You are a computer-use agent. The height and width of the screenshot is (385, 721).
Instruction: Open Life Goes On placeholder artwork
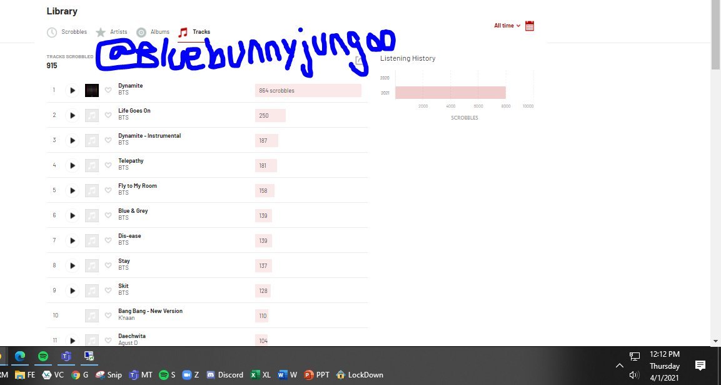coord(92,115)
